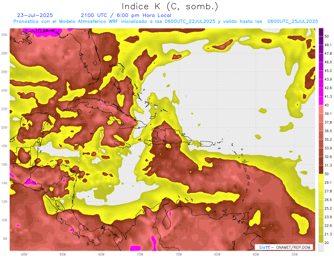Click the colorbar value '33.9'

(328, 148)
